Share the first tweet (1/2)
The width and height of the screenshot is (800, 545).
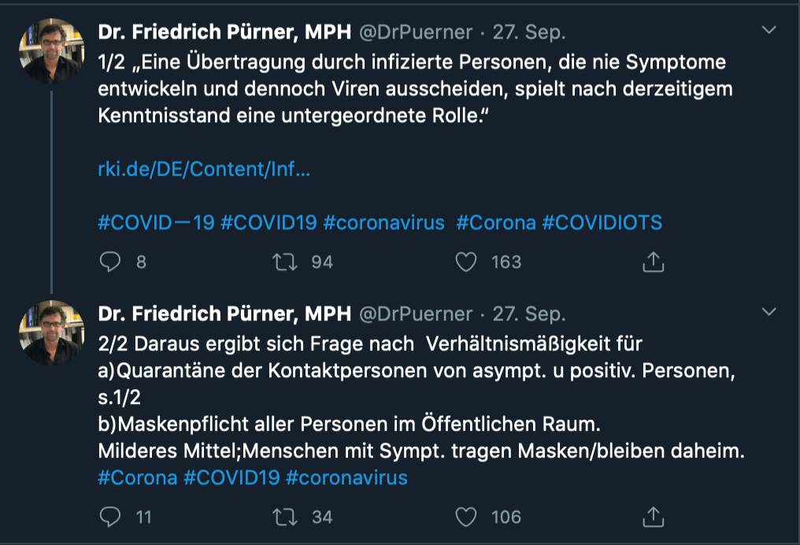click(x=653, y=261)
